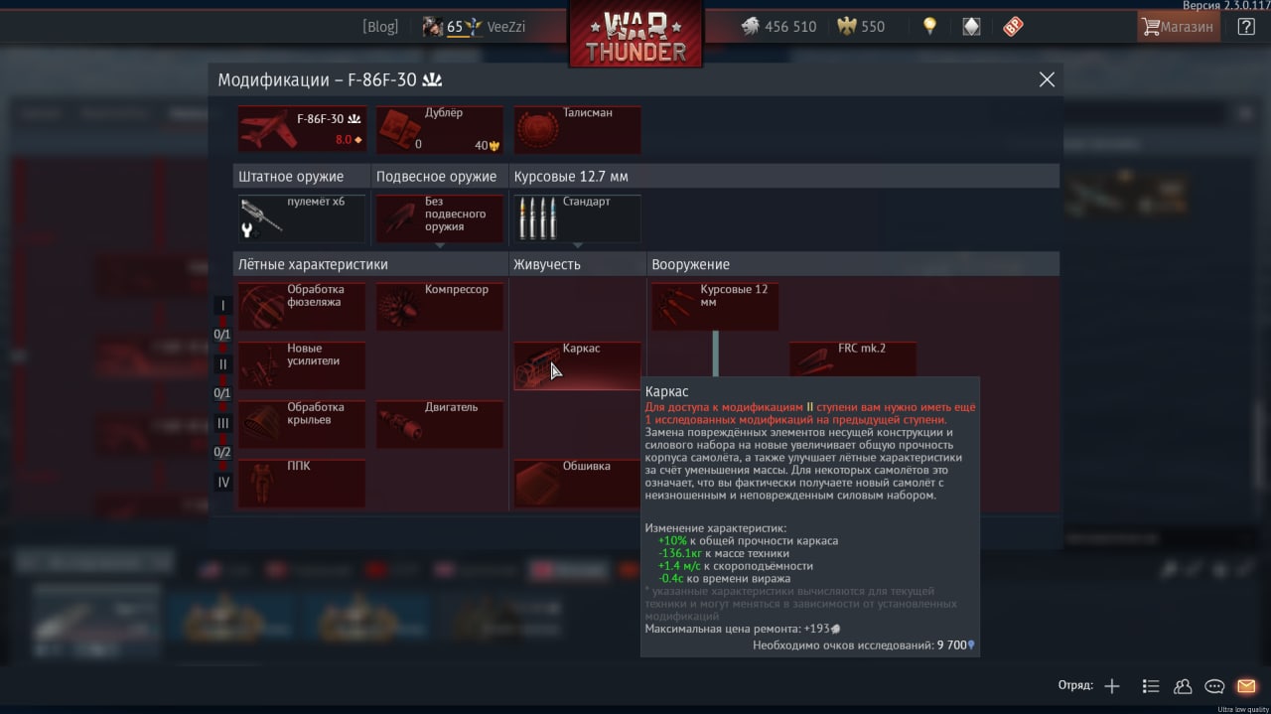This screenshot has height=714, width=1271.
Task: Select the ППК modification
Action: coord(302,483)
